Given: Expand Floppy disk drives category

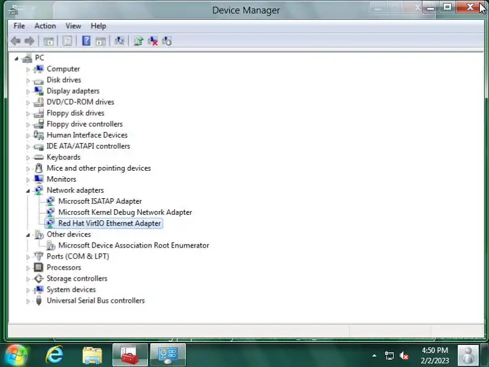Looking at the screenshot, I should click(x=28, y=114).
